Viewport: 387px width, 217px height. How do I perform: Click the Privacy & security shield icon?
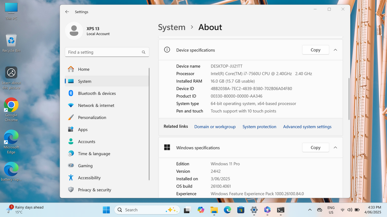point(71,189)
